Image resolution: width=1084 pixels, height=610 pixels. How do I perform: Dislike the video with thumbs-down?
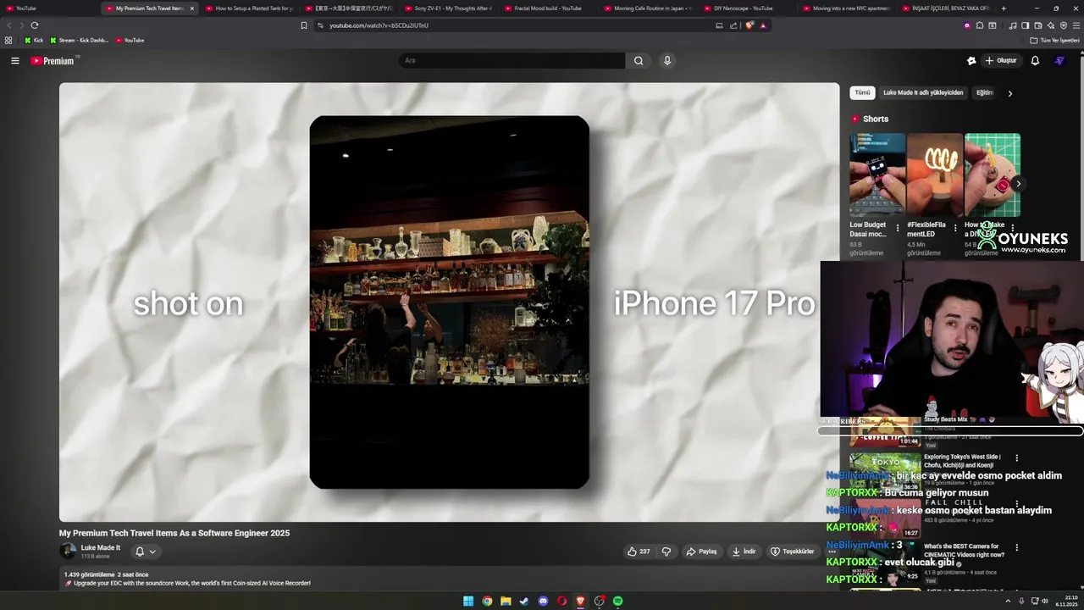click(666, 552)
